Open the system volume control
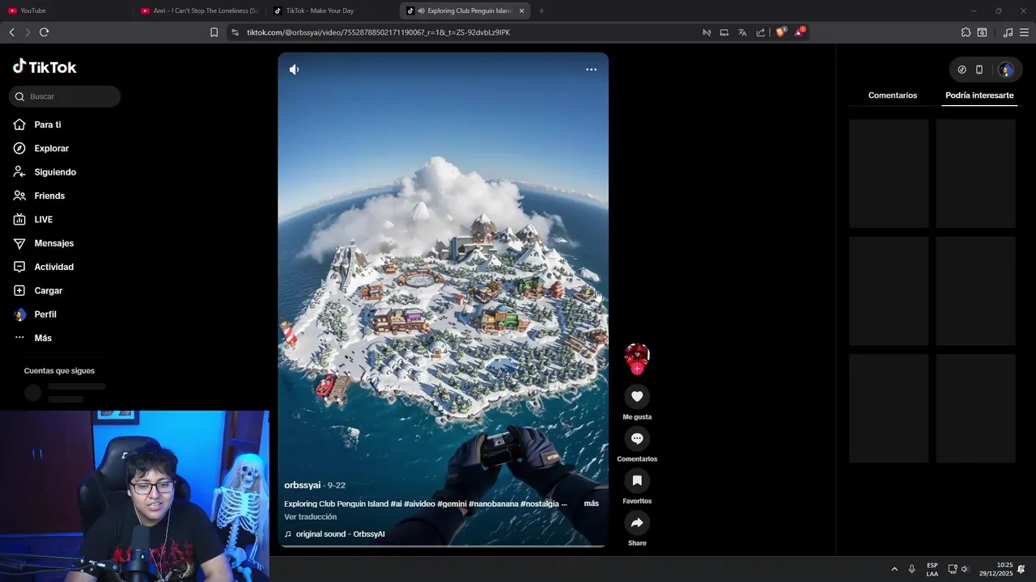Image resolution: width=1036 pixels, height=582 pixels. [x=965, y=569]
